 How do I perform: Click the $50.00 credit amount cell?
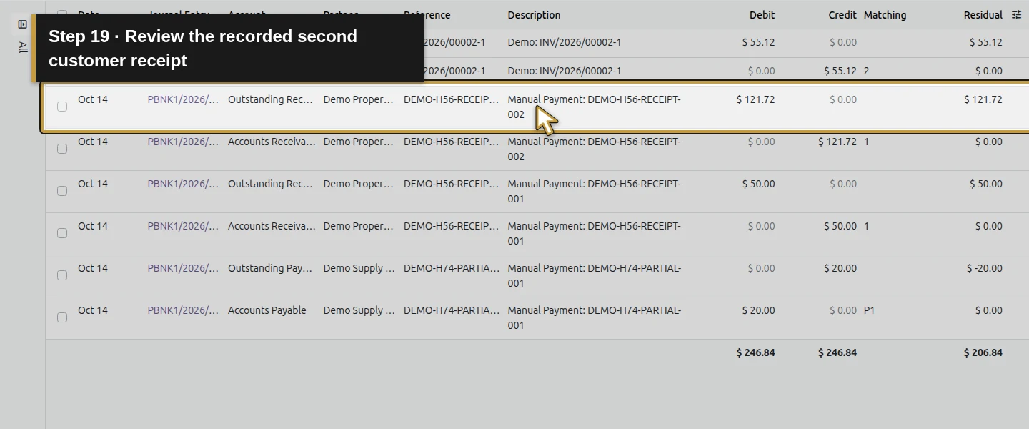click(x=840, y=226)
